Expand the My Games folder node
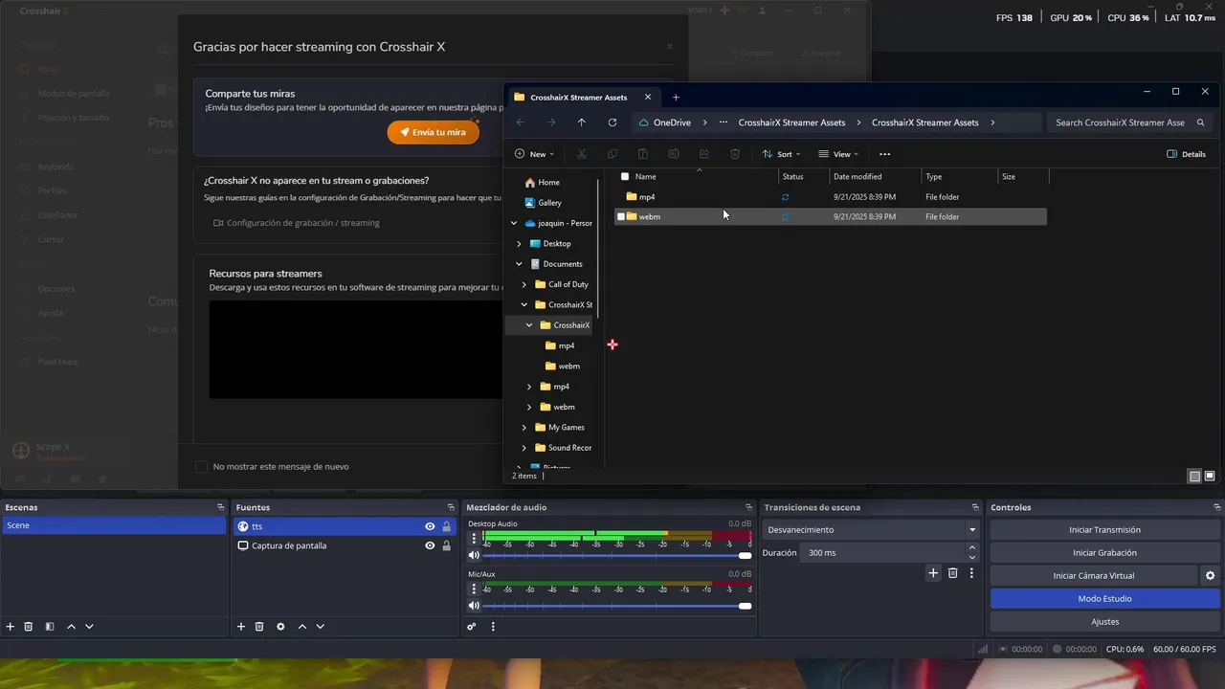 (x=524, y=428)
